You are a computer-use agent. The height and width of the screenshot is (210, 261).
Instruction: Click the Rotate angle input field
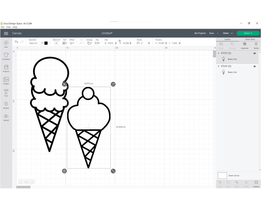(144, 43)
